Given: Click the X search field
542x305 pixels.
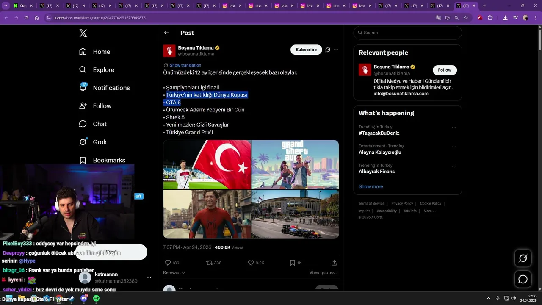Looking at the screenshot, I should click(x=407, y=33).
